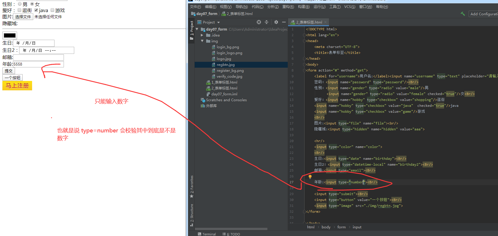Open Project panel settings gear
Viewport: 498px width, 236px height.
click(x=276, y=22)
